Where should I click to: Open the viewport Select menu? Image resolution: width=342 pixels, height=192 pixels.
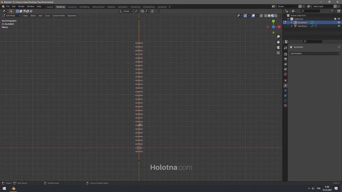[x=33, y=15]
